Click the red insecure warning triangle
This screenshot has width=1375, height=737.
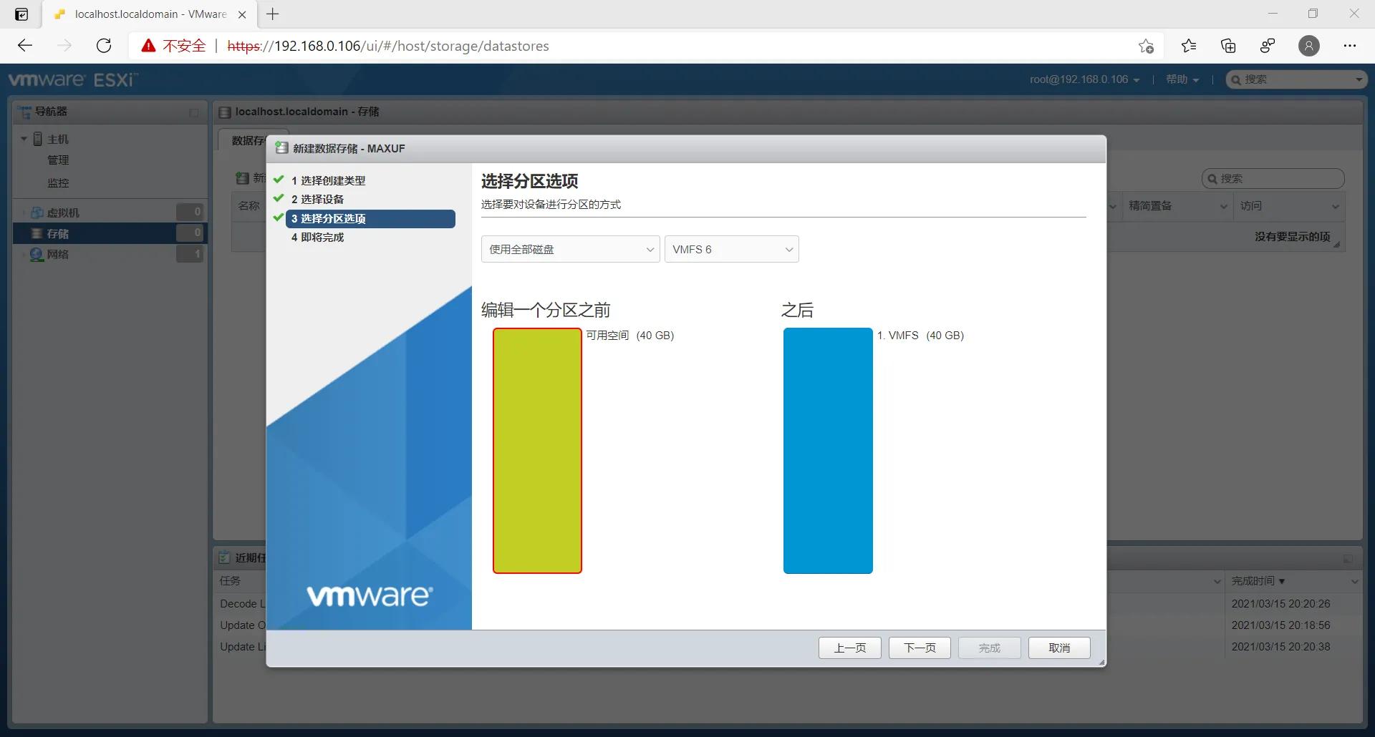148,46
